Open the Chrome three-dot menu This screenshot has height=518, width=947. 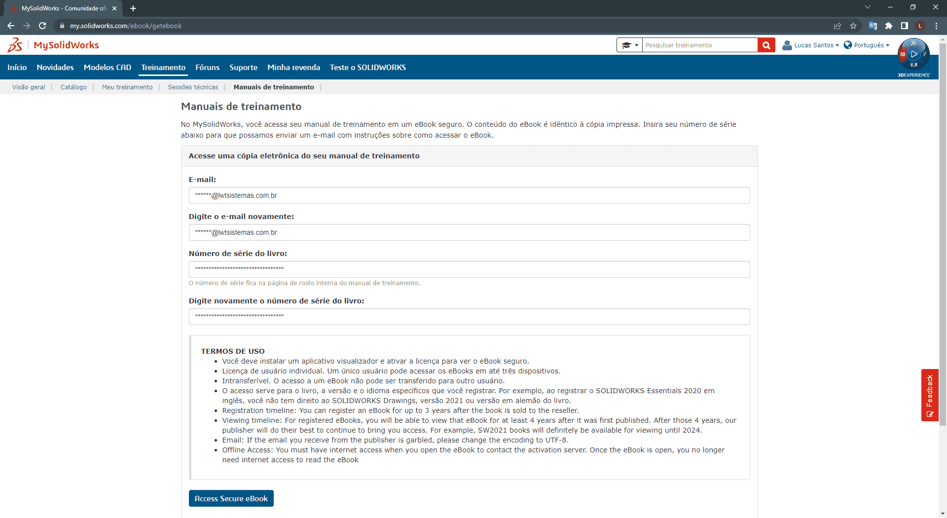tap(936, 26)
